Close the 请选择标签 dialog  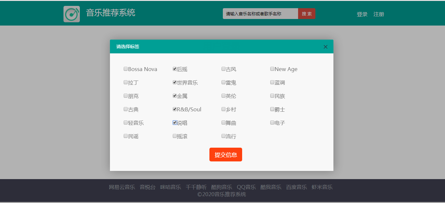325,47
